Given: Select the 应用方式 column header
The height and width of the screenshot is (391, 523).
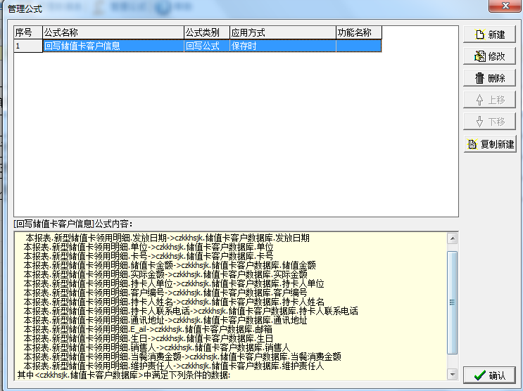Looking at the screenshot, I should pyautogui.click(x=283, y=32).
